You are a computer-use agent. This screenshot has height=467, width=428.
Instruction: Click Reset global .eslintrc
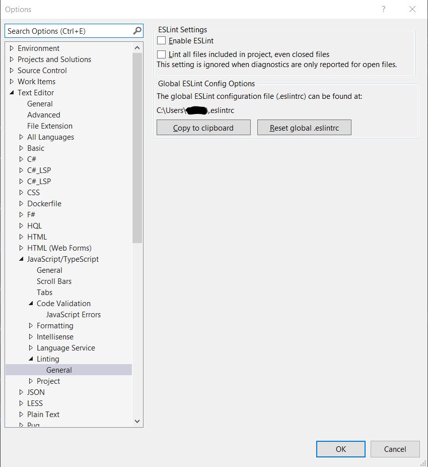point(304,127)
